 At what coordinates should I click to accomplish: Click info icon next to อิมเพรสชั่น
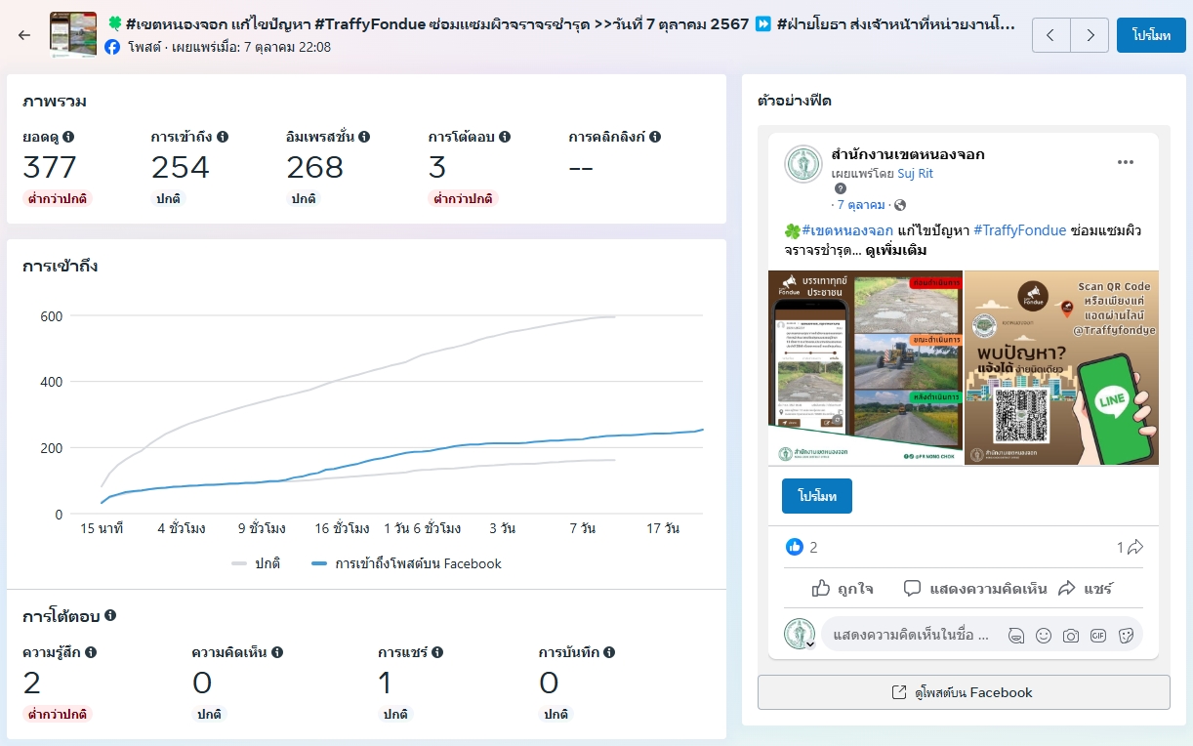coord(364,138)
